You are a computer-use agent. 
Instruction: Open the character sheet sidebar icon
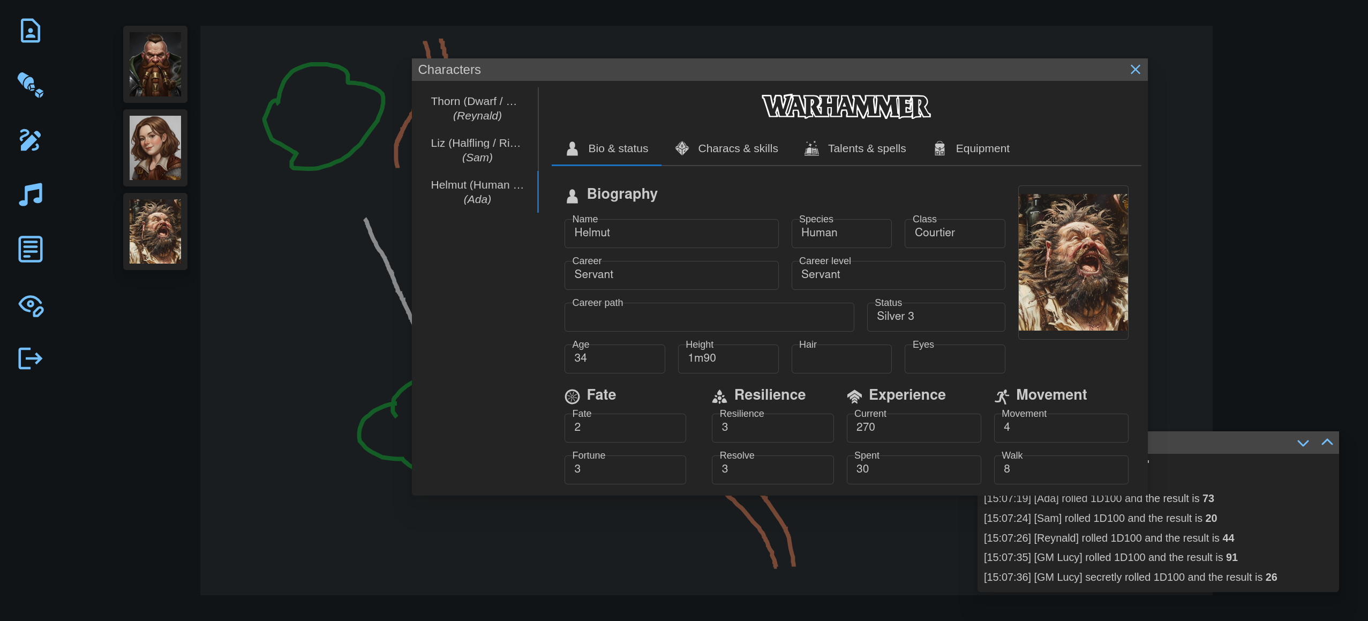(31, 31)
